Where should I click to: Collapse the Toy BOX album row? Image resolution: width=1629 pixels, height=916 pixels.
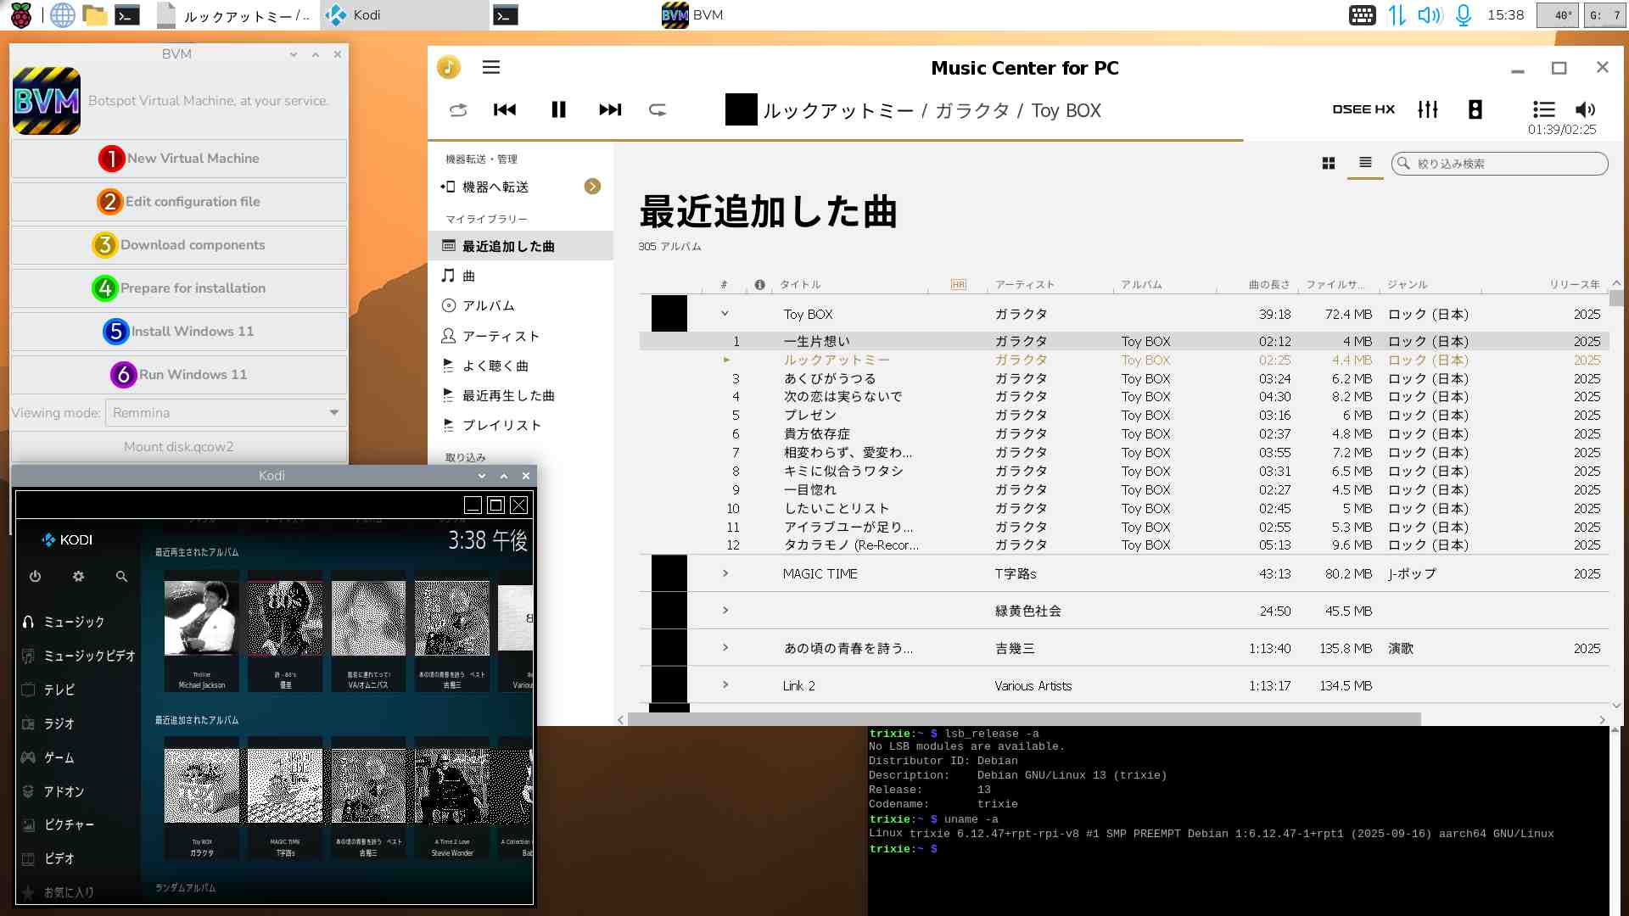tap(725, 314)
